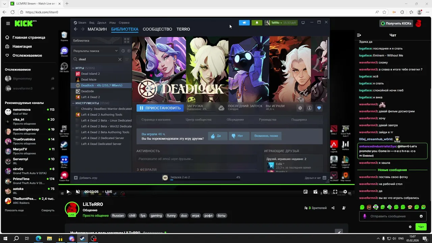Open the red user avatar menu

coord(418,23)
